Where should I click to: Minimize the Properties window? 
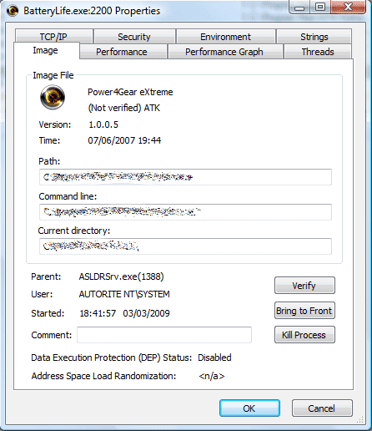click(x=299, y=8)
